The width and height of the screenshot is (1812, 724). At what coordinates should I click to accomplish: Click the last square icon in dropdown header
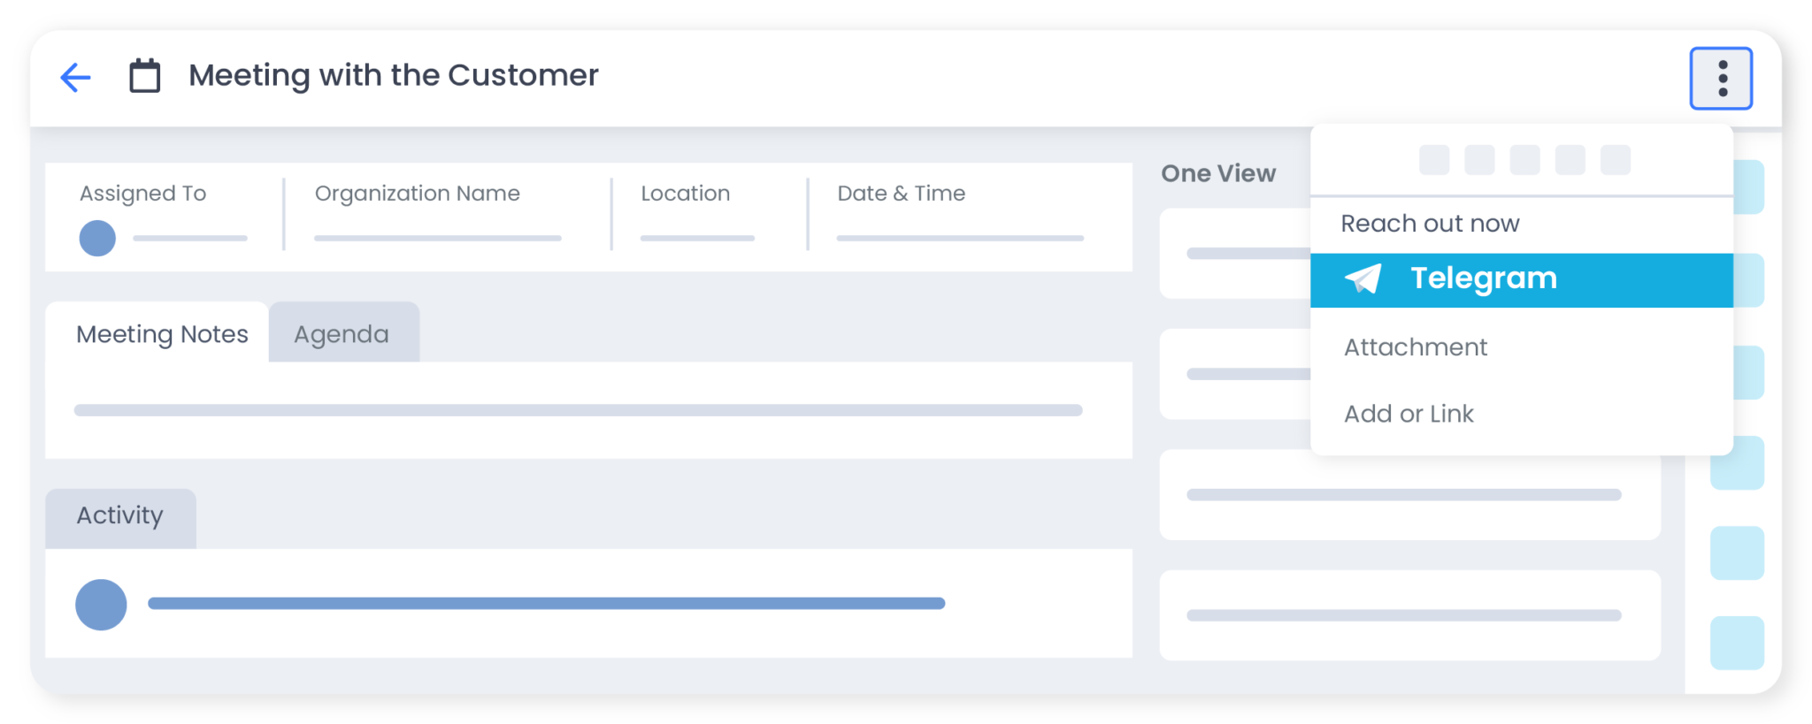click(1616, 160)
